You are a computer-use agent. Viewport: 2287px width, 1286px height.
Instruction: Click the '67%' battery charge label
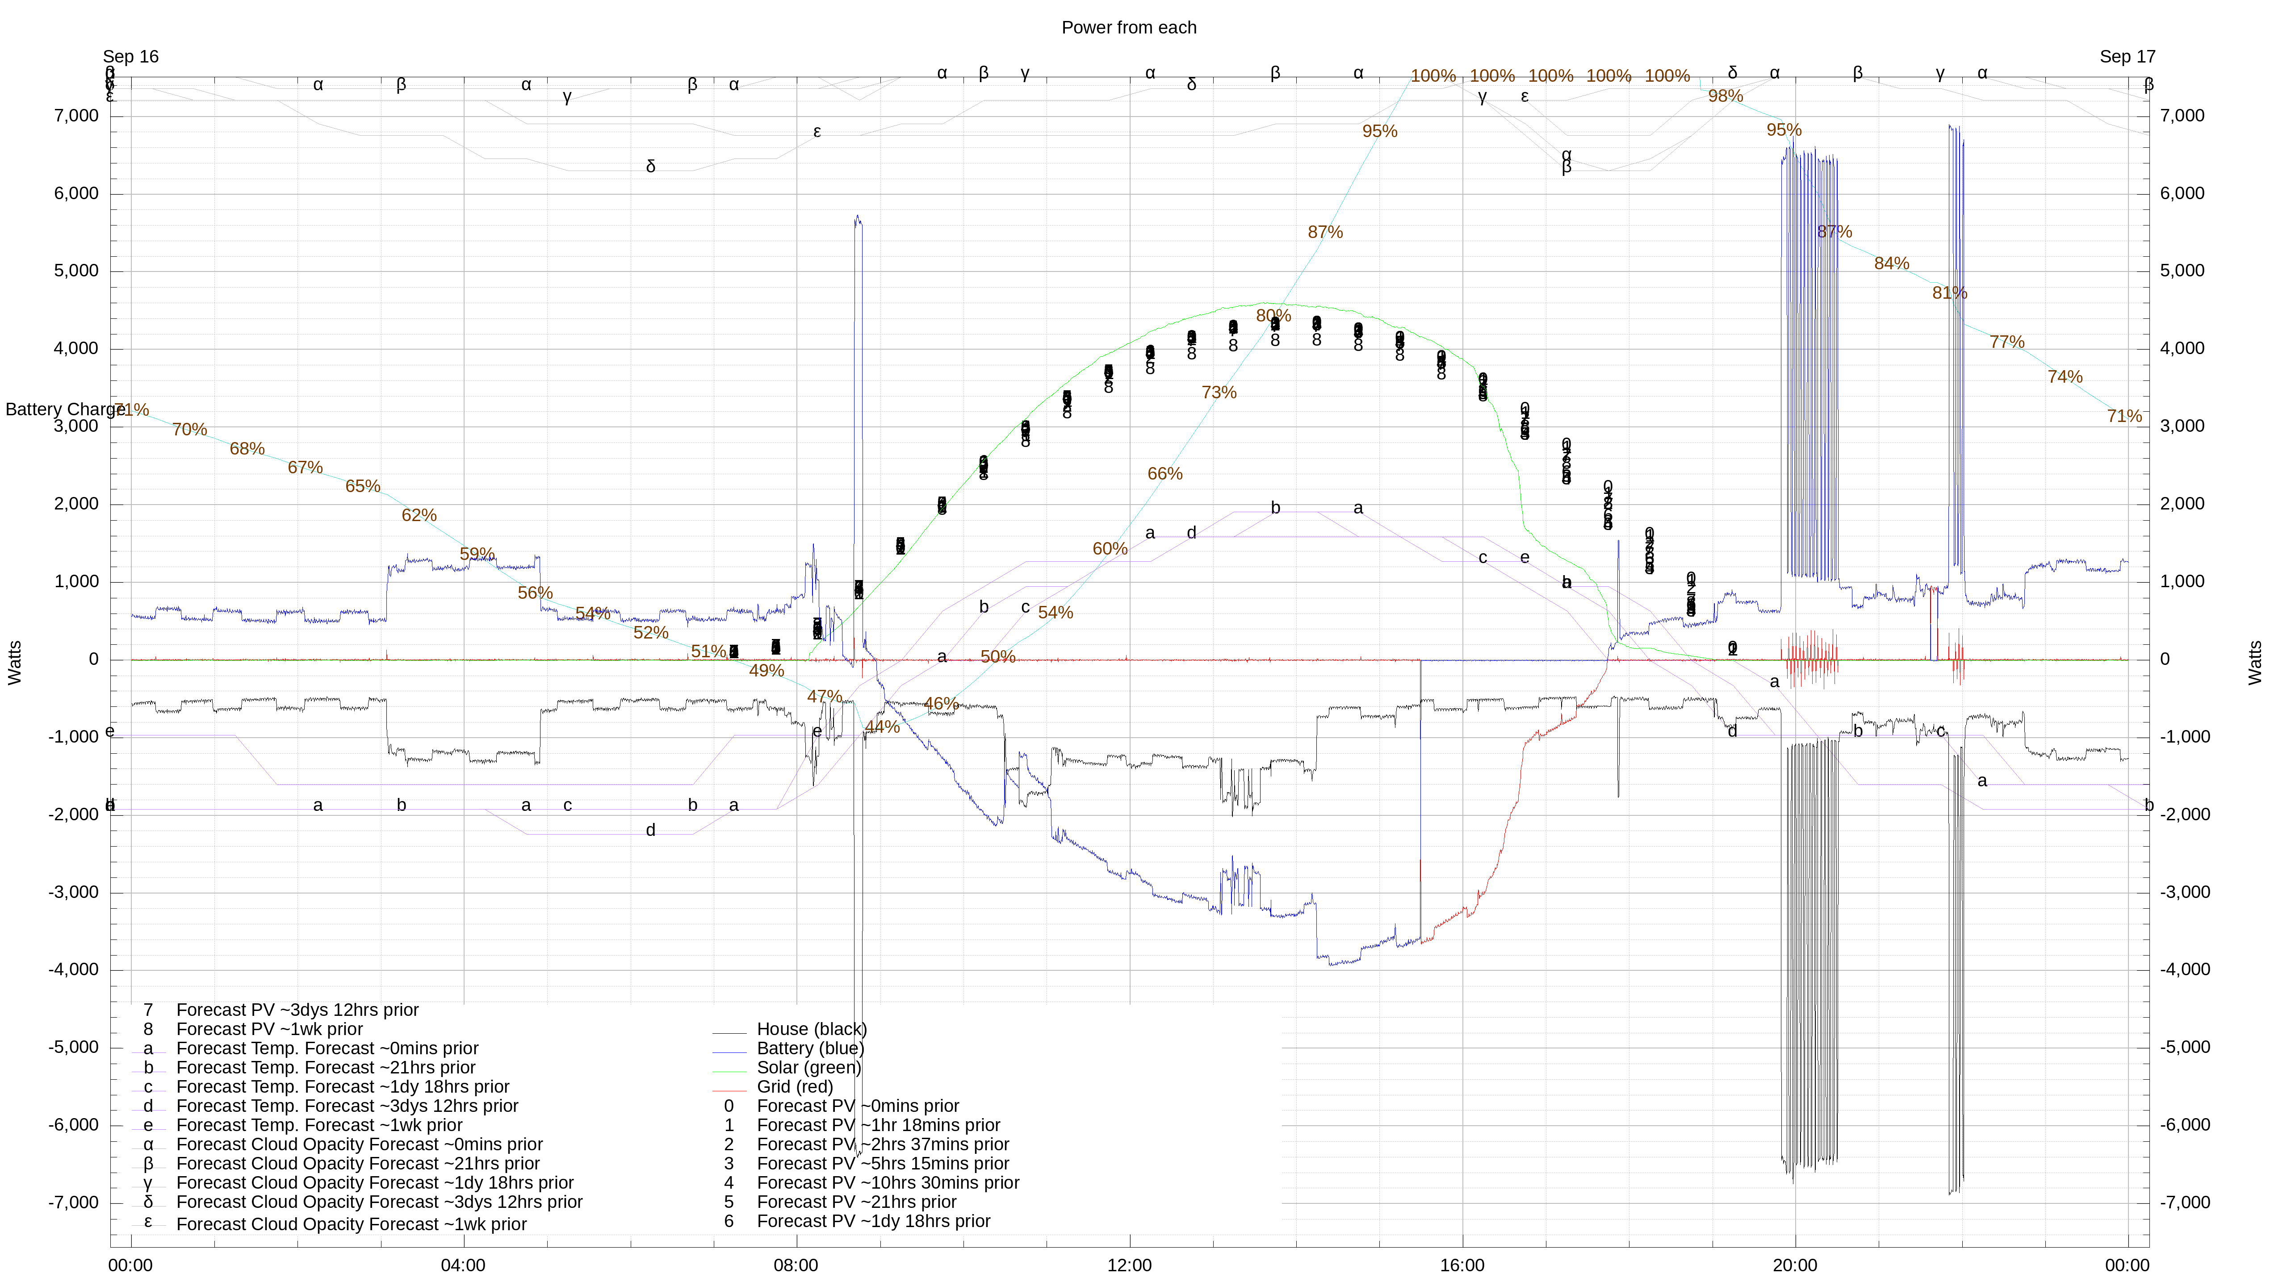[305, 468]
